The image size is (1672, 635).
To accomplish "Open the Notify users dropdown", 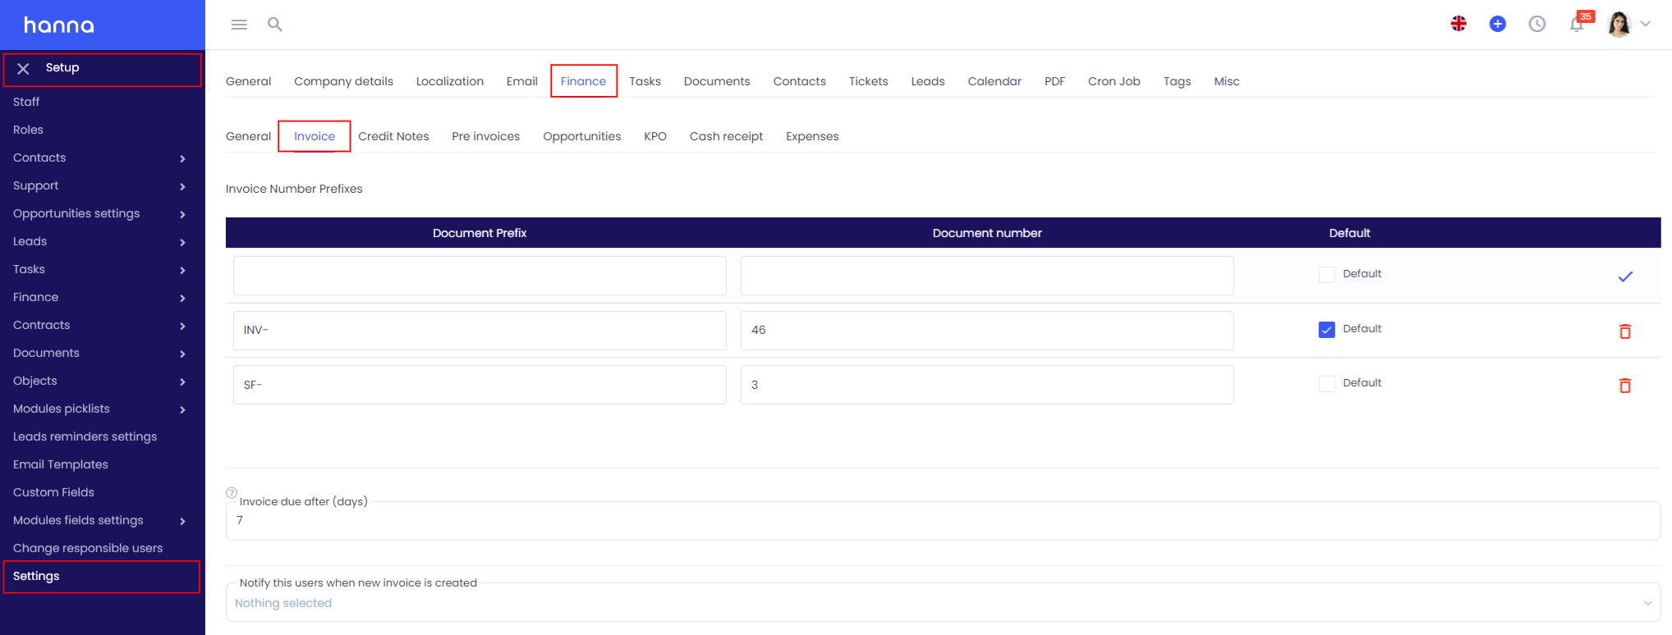I will pos(943,603).
